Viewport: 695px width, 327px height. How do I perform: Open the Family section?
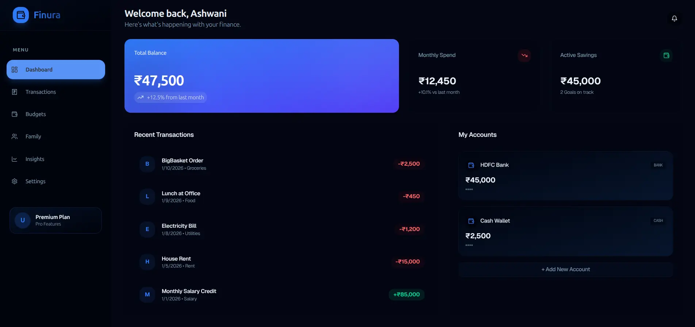point(33,136)
